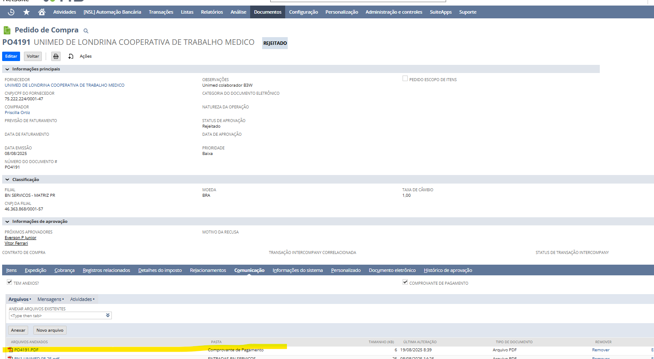
Task: Toggle the Tem Anexos checkbox
Action: (x=9, y=282)
